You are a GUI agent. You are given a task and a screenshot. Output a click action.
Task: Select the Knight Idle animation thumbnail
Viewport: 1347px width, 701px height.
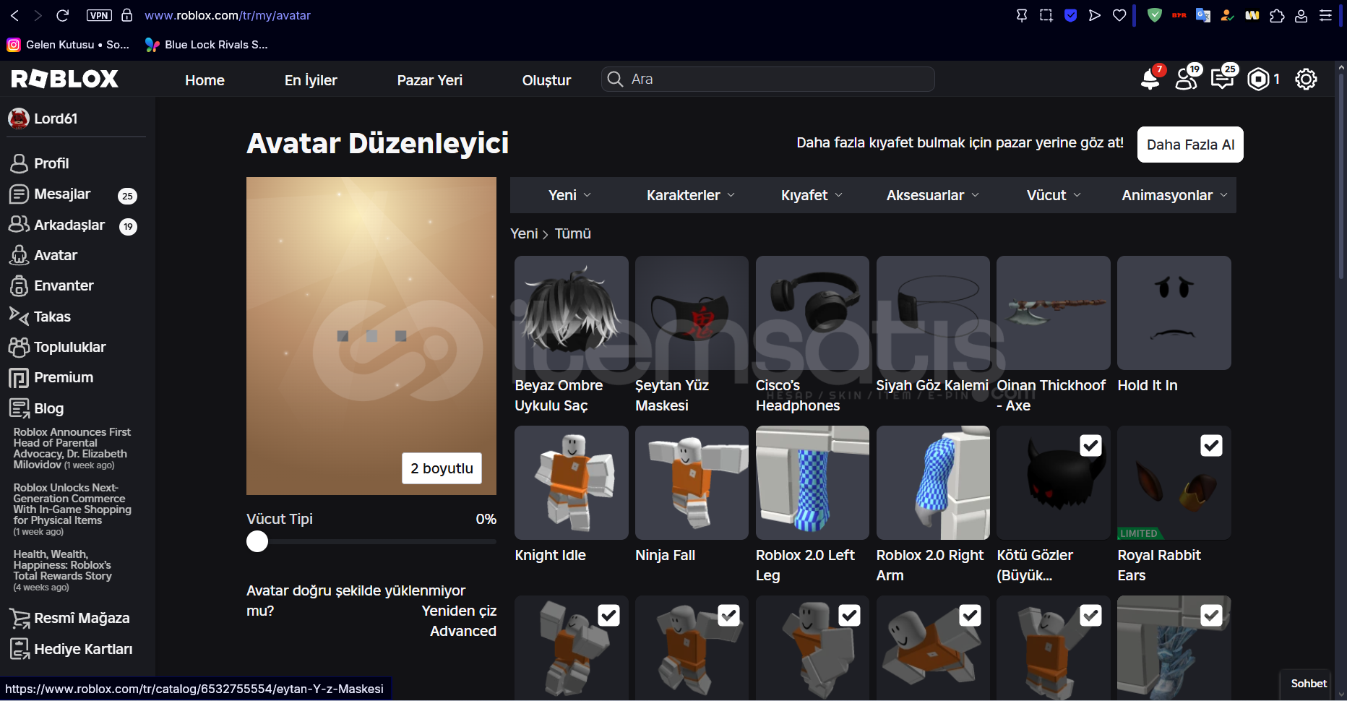(x=572, y=483)
